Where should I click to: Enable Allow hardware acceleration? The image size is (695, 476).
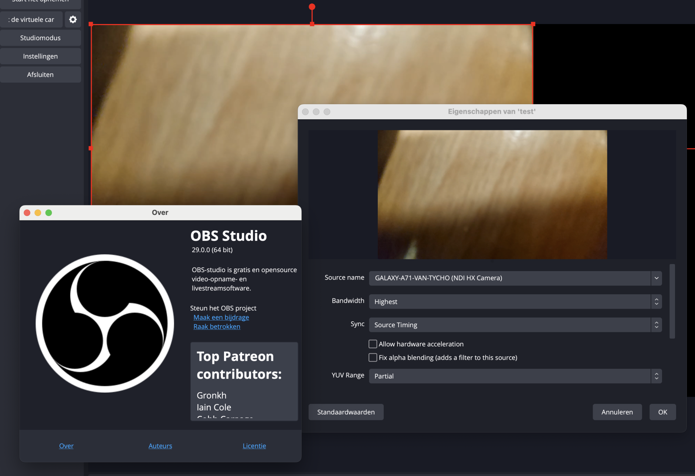[373, 344]
